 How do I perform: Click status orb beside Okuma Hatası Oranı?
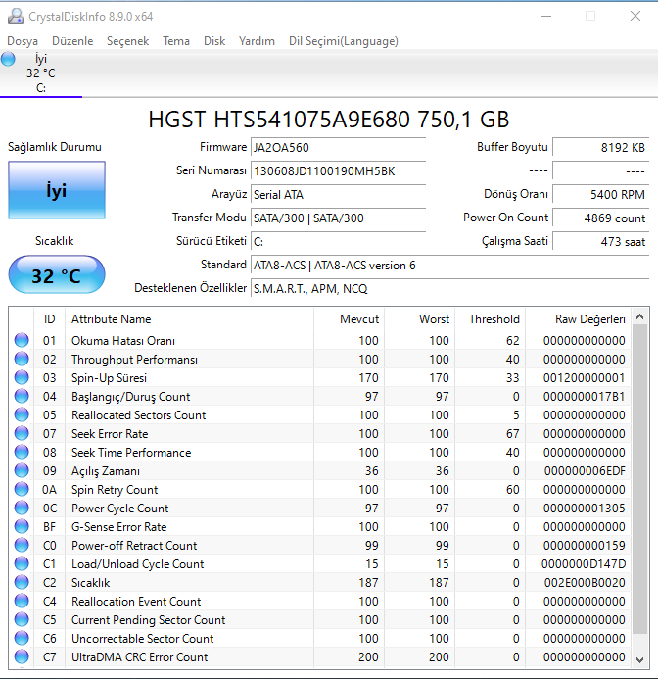click(x=22, y=341)
